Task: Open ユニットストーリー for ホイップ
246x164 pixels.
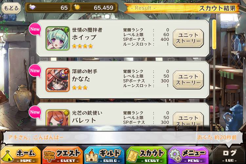Action: pos(188,38)
